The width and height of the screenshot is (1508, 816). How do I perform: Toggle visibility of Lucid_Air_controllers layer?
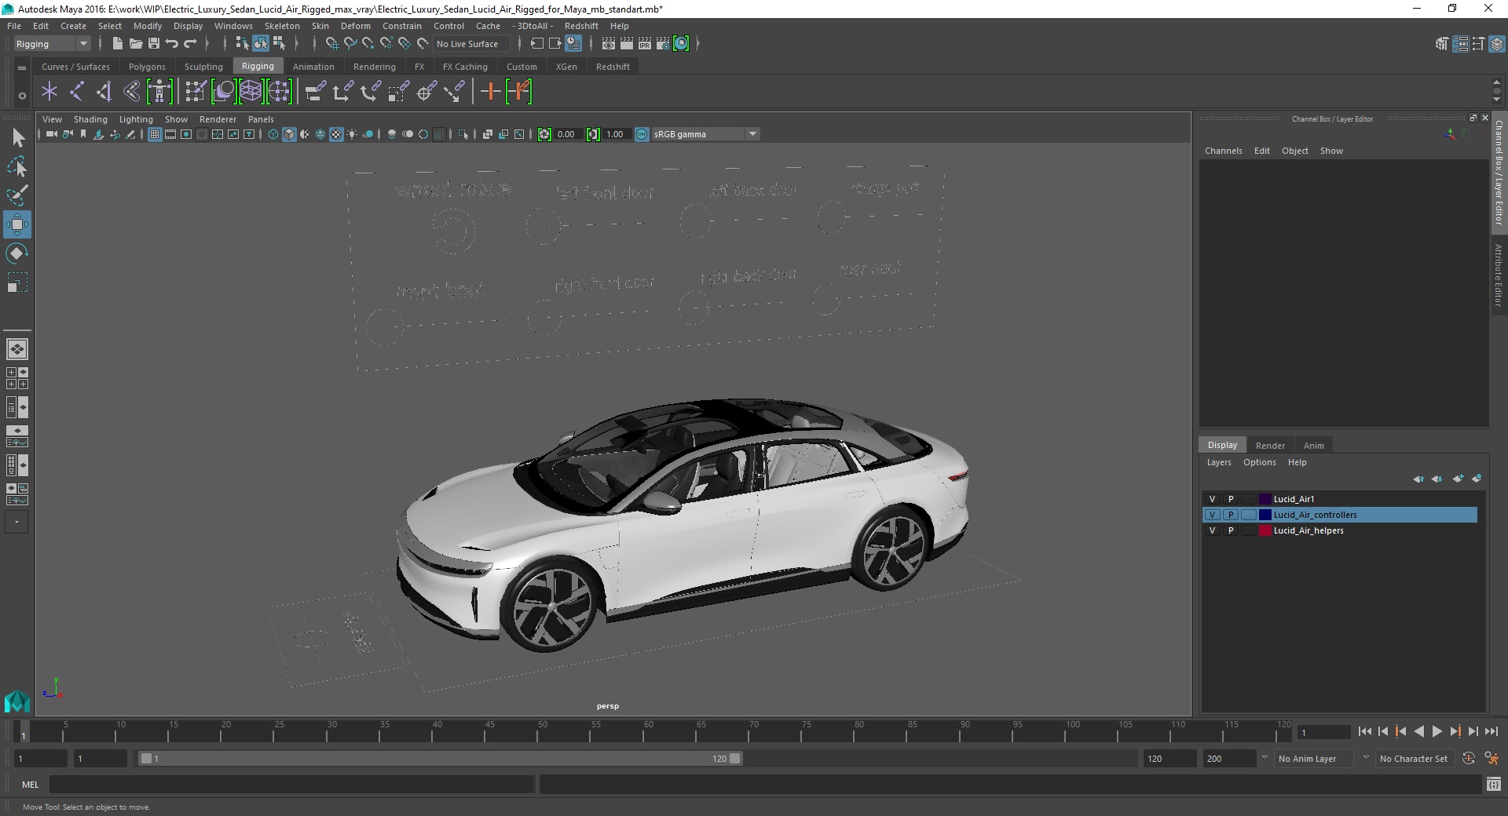click(1212, 515)
